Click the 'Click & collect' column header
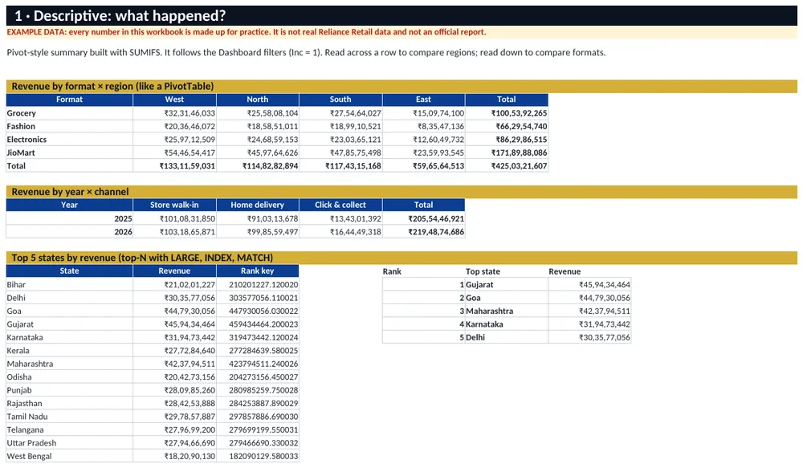803x468 pixels. point(340,205)
